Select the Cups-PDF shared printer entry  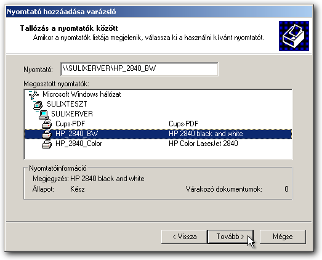(158, 124)
